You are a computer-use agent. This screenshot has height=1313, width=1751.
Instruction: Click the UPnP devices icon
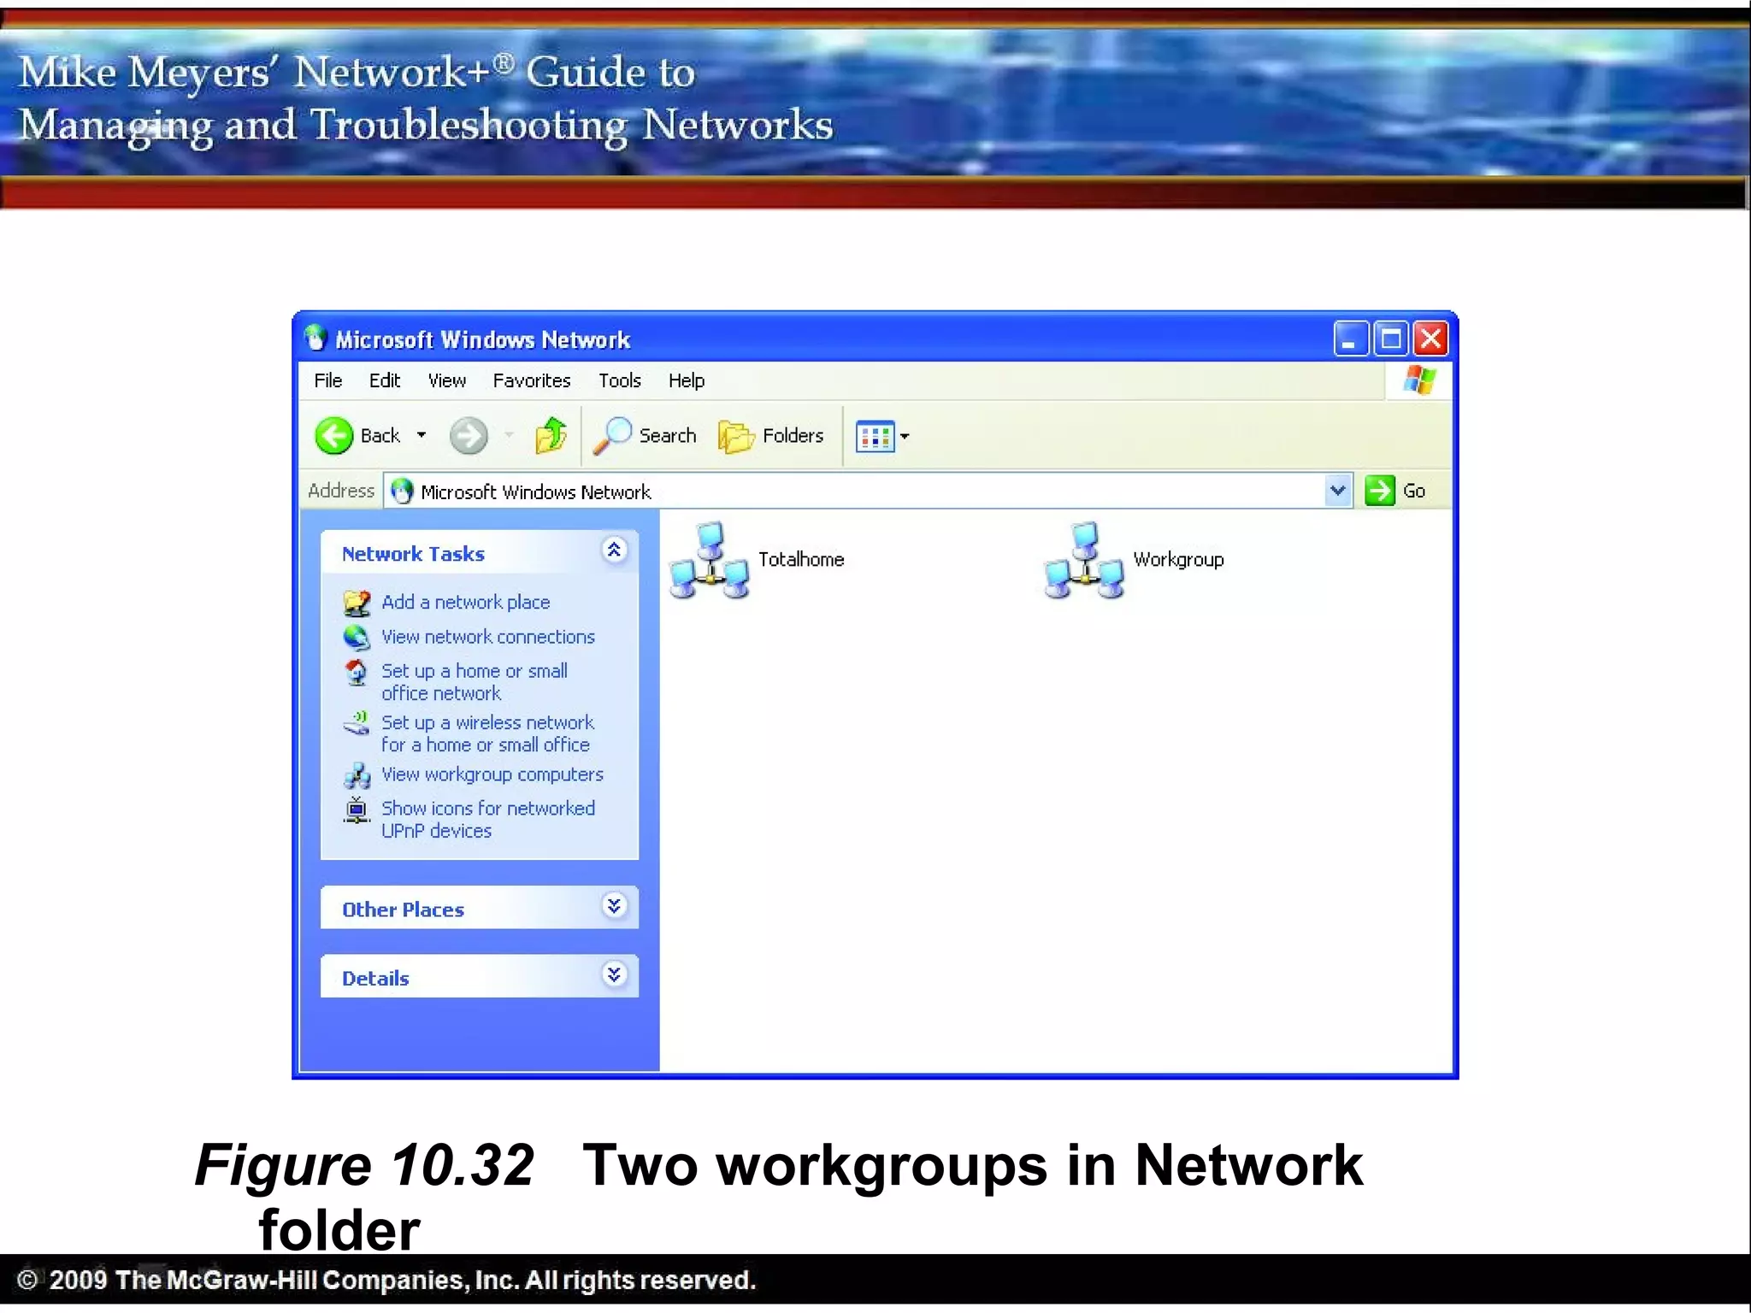357,810
